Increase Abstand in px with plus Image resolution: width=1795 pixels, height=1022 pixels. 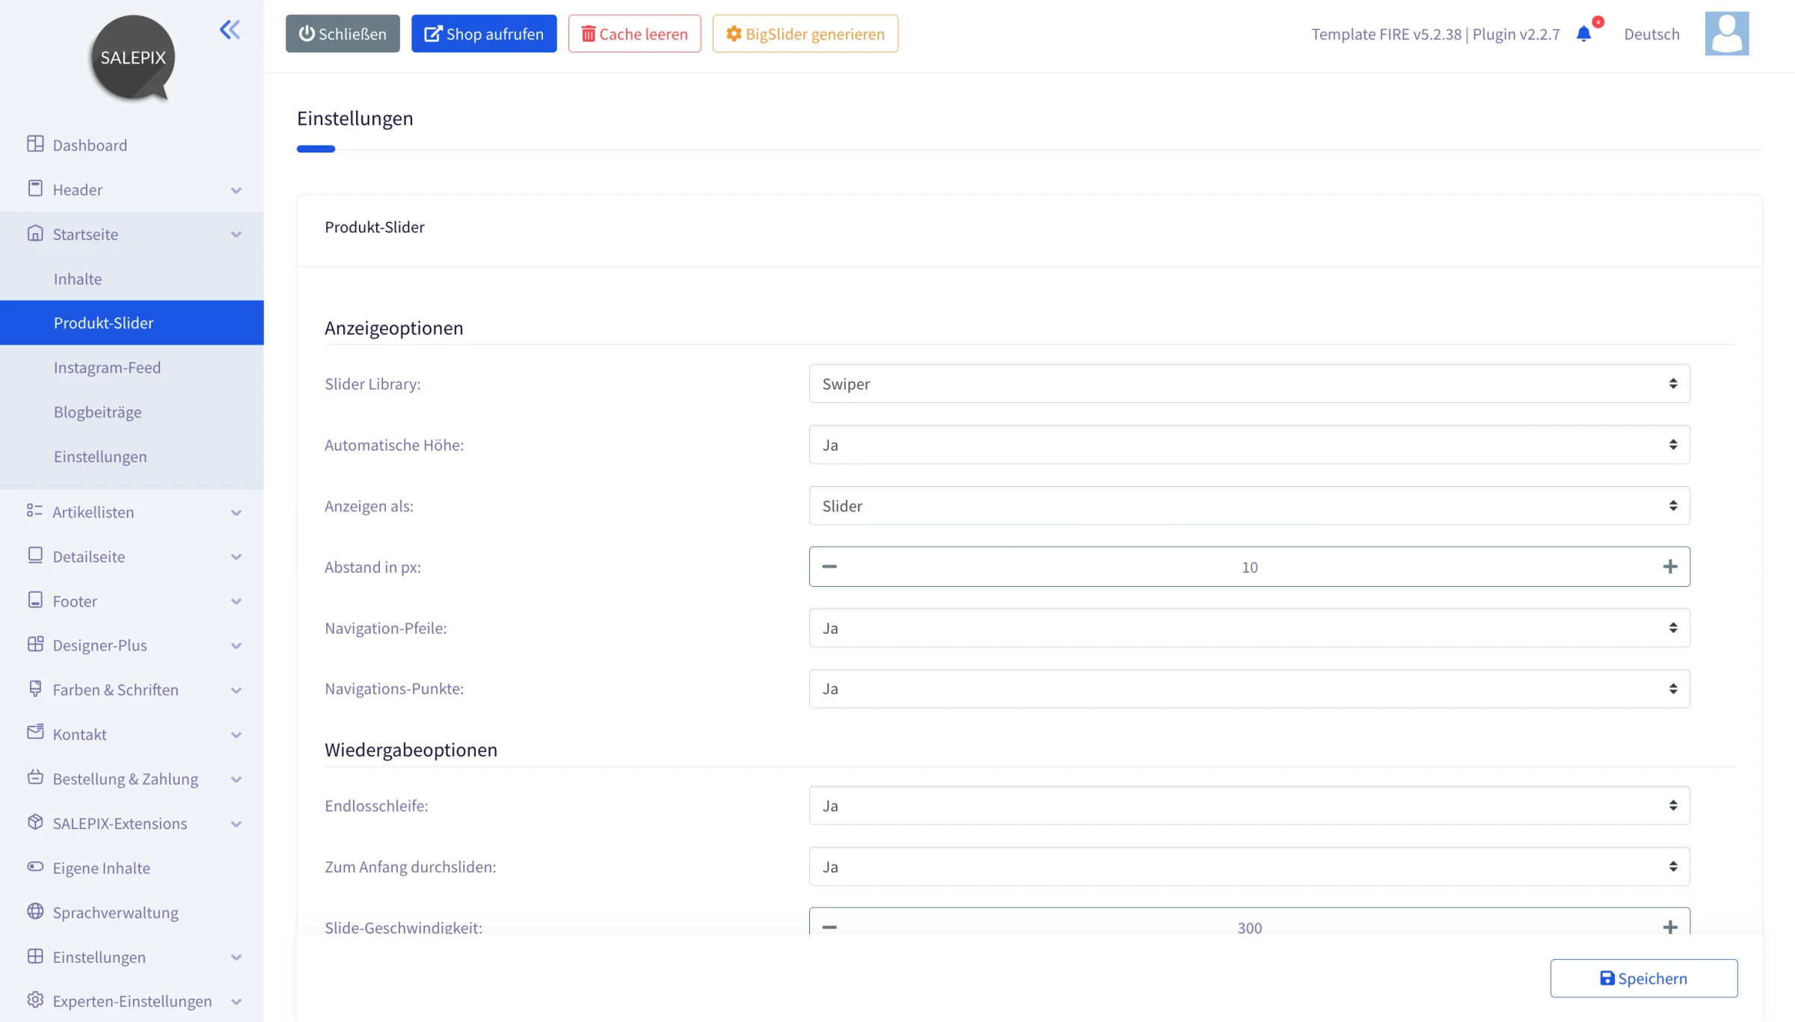[1669, 567]
